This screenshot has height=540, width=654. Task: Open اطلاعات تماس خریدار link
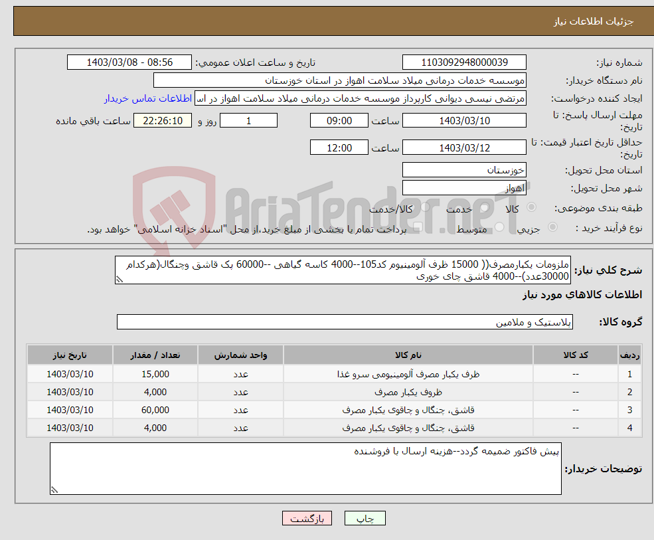point(147,98)
